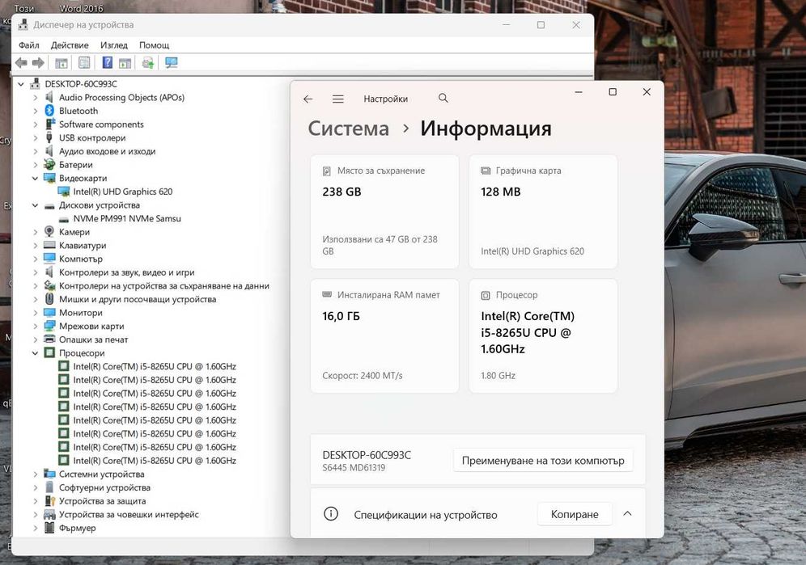Select Контролери на устройства за съхраняване на данни
The height and width of the screenshot is (565, 806).
[x=164, y=285]
